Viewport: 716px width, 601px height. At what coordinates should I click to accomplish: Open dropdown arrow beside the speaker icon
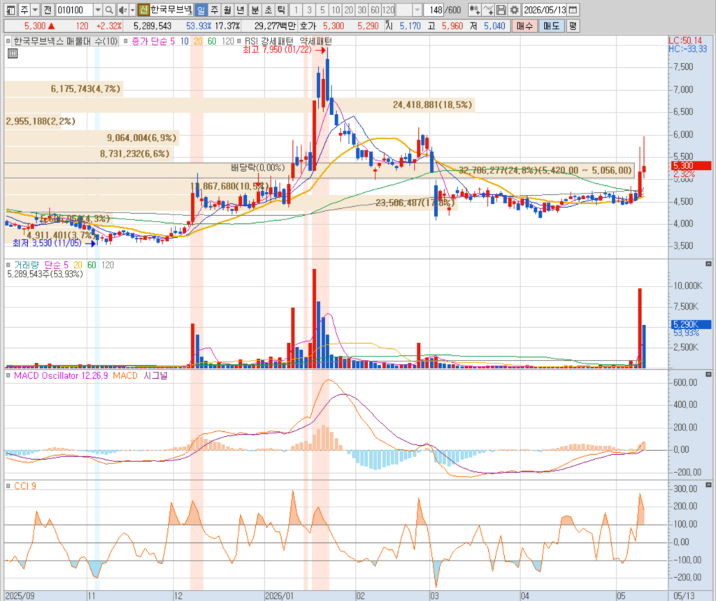click(132, 10)
